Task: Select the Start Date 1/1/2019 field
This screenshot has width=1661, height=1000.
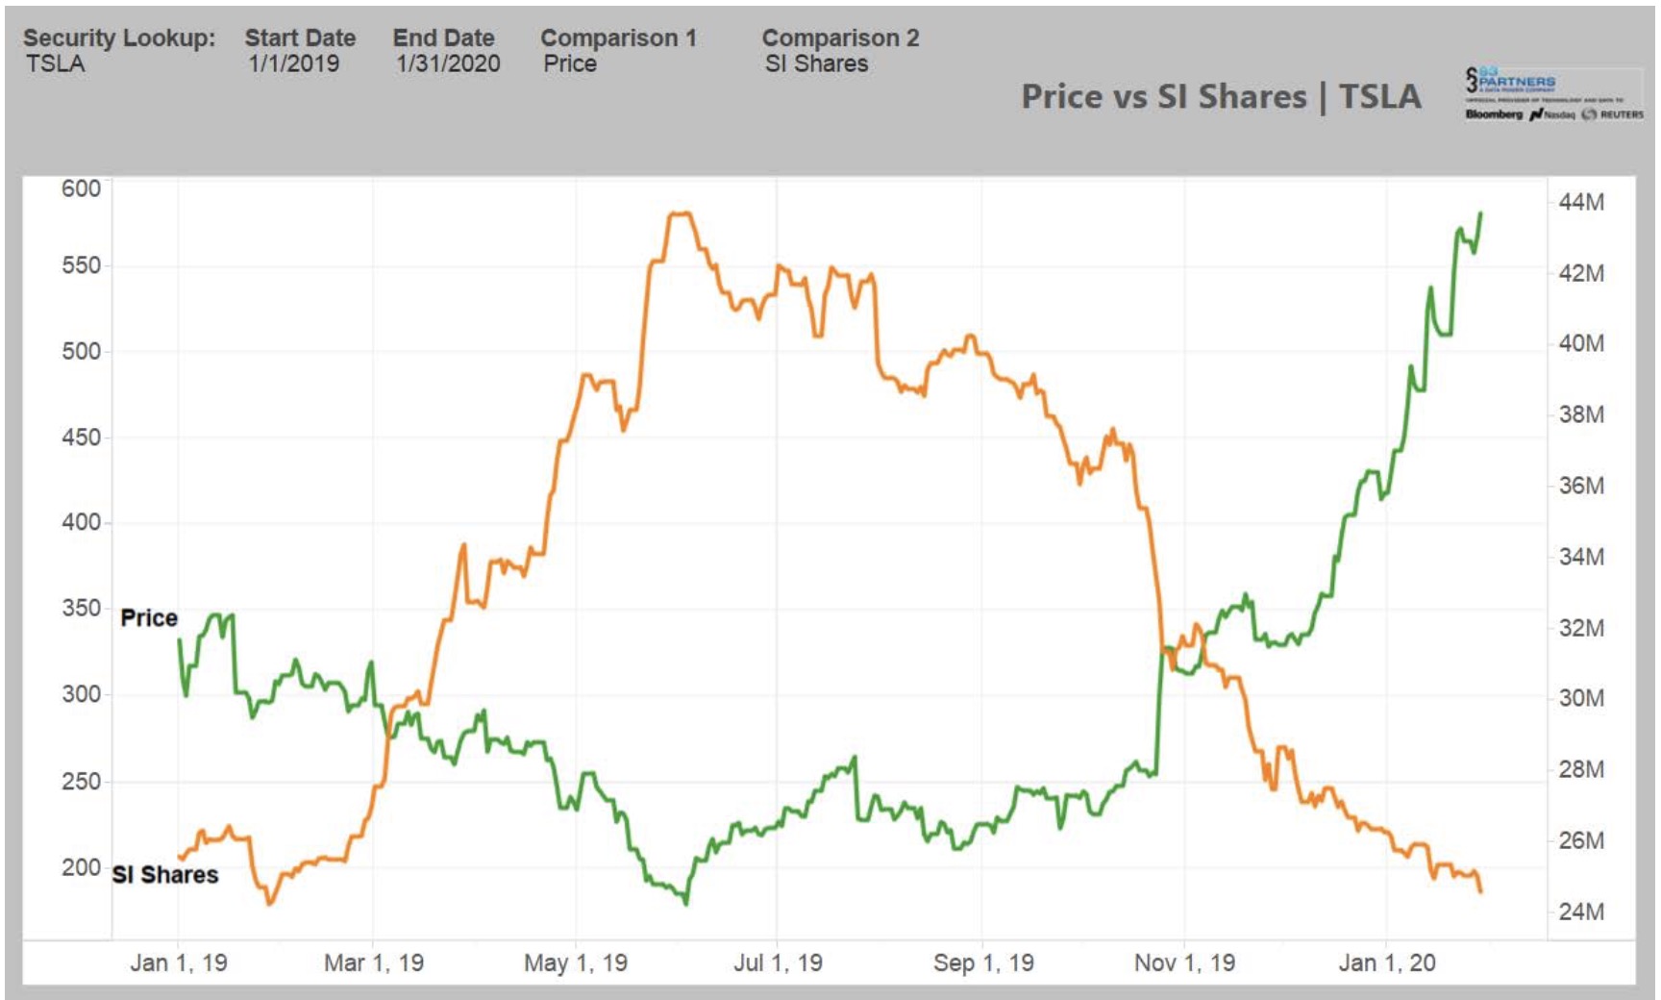Action: point(294,64)
